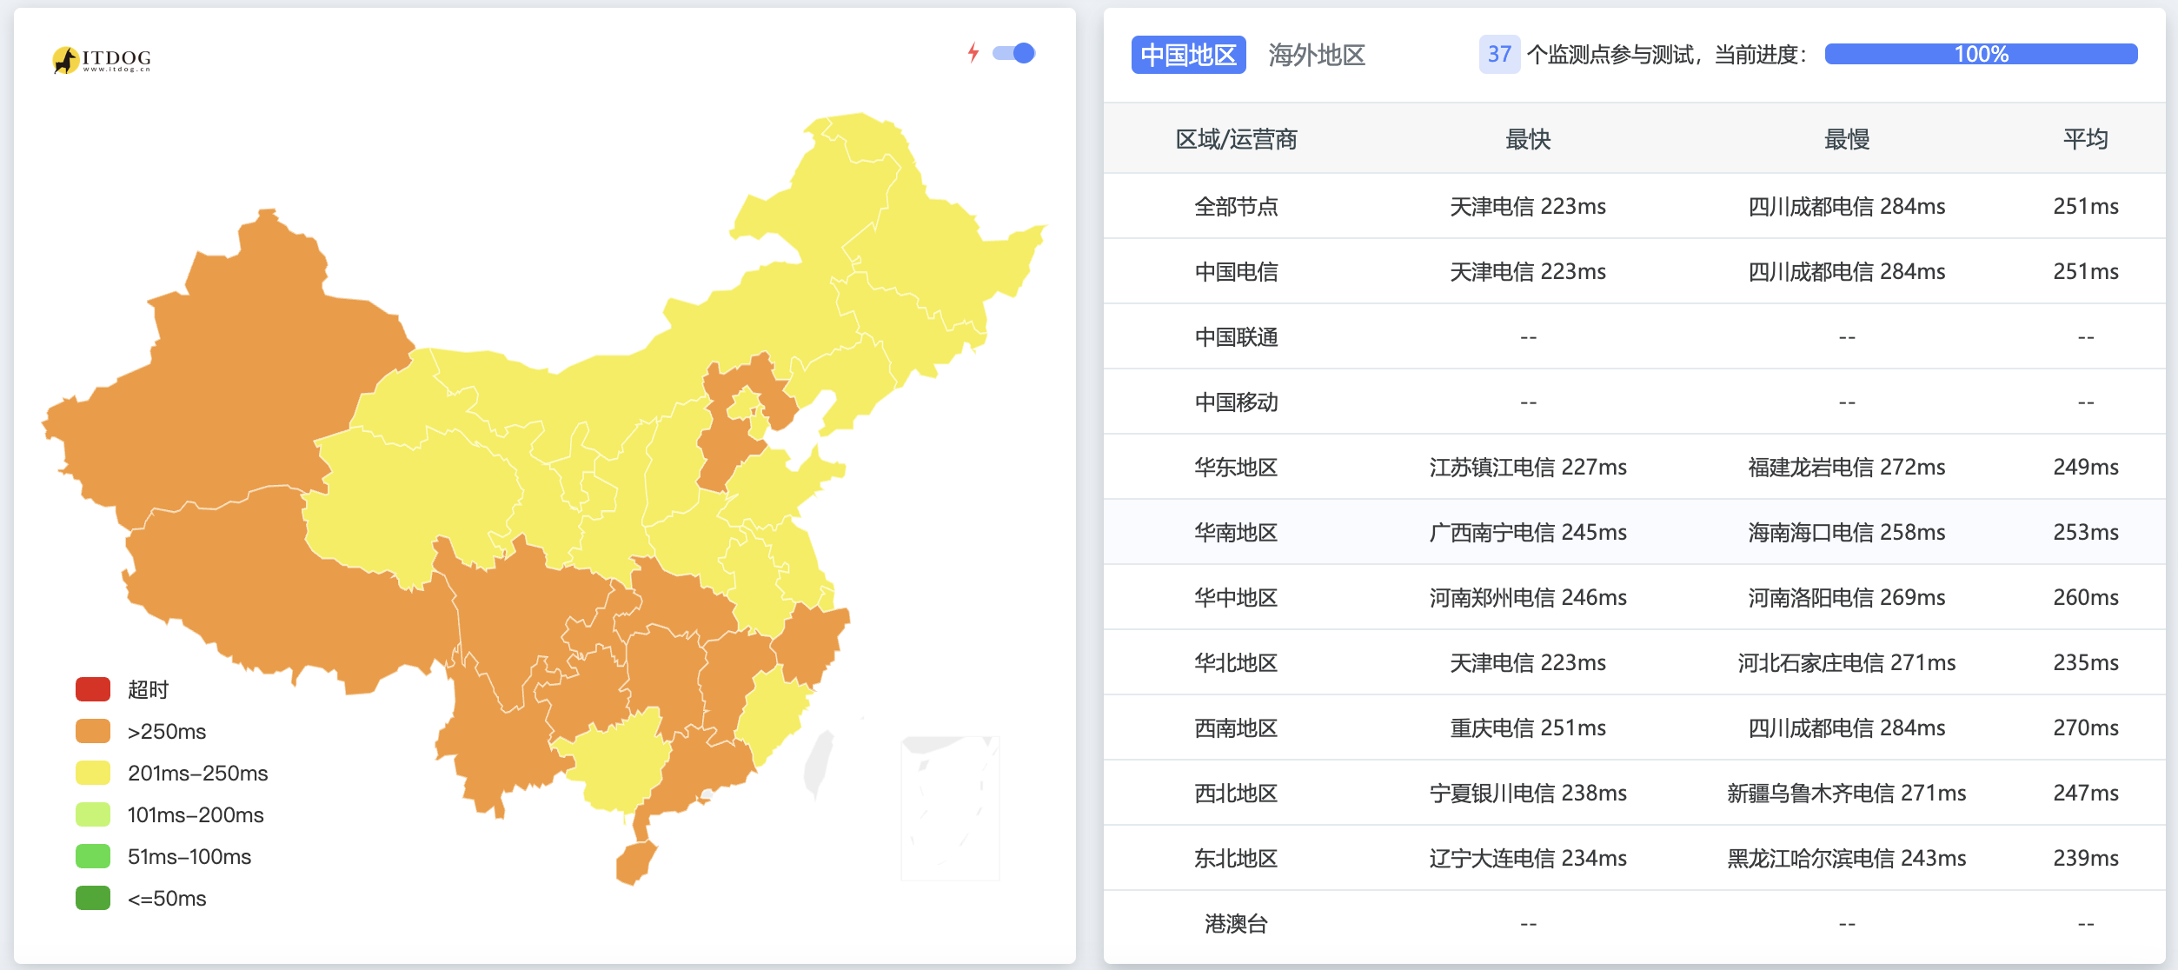This screenshot has width=2178, height=970.
Task: Click the 235ms average for 华北地区
Action: (2086, 662)
